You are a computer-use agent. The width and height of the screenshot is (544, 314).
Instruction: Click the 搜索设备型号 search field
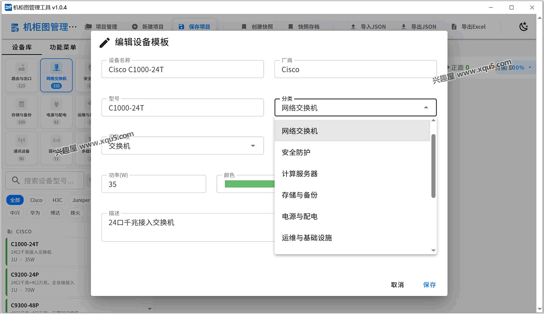click(45, 181)
